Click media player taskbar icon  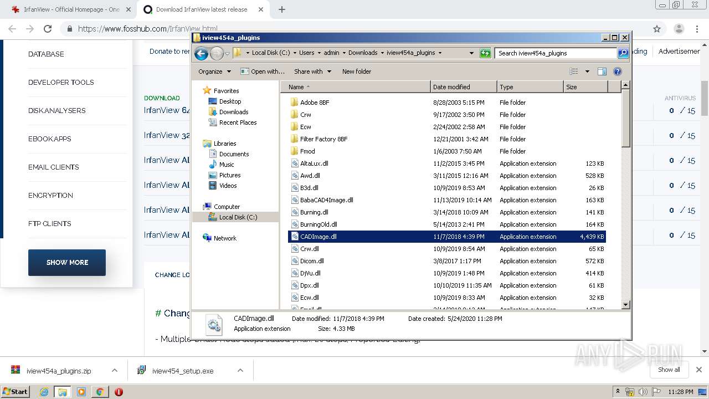pos(81,392)
